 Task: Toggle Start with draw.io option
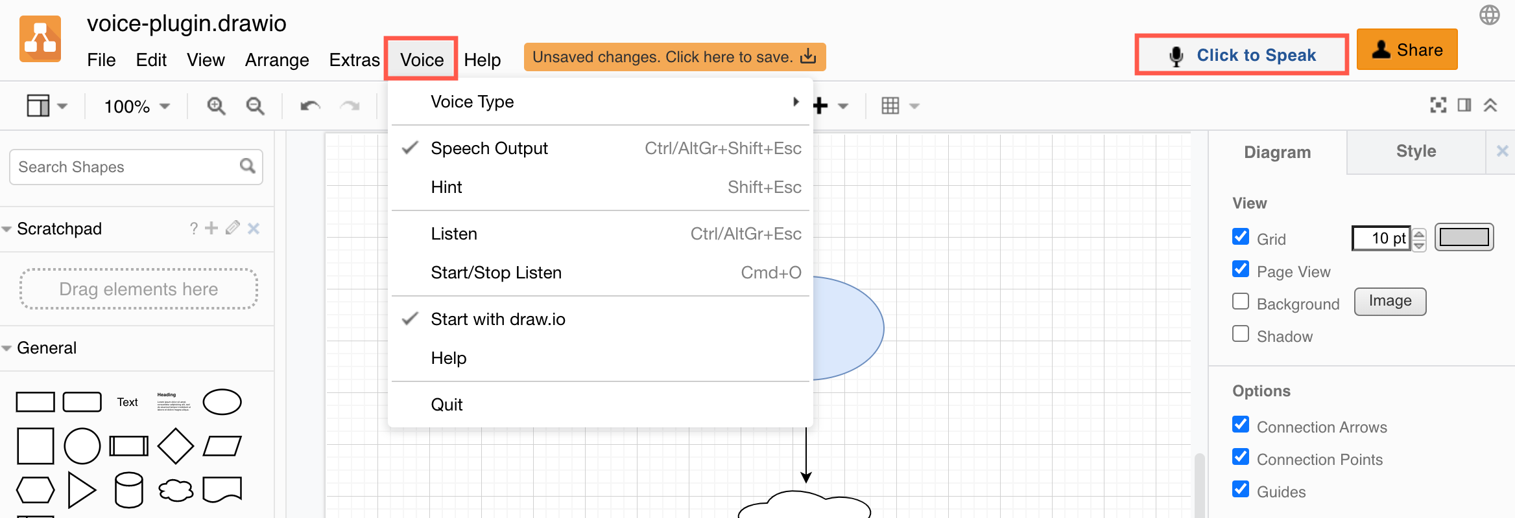(601, 319)
